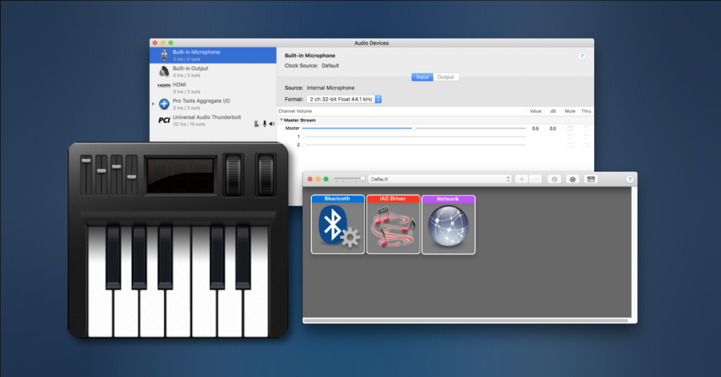Image resolution: width=721 pixels, height=377 pixels.
Task: Toggle the channel 1 Mute checkbox
Action: tap(570, 136)
